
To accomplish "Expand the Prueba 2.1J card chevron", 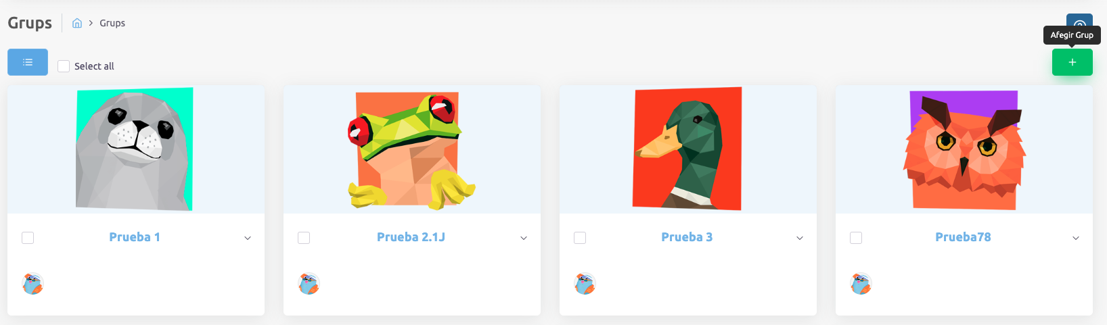I will click(524, 238).
